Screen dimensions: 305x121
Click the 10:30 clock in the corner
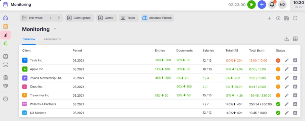pyautogui.click(x=298, y=3)
